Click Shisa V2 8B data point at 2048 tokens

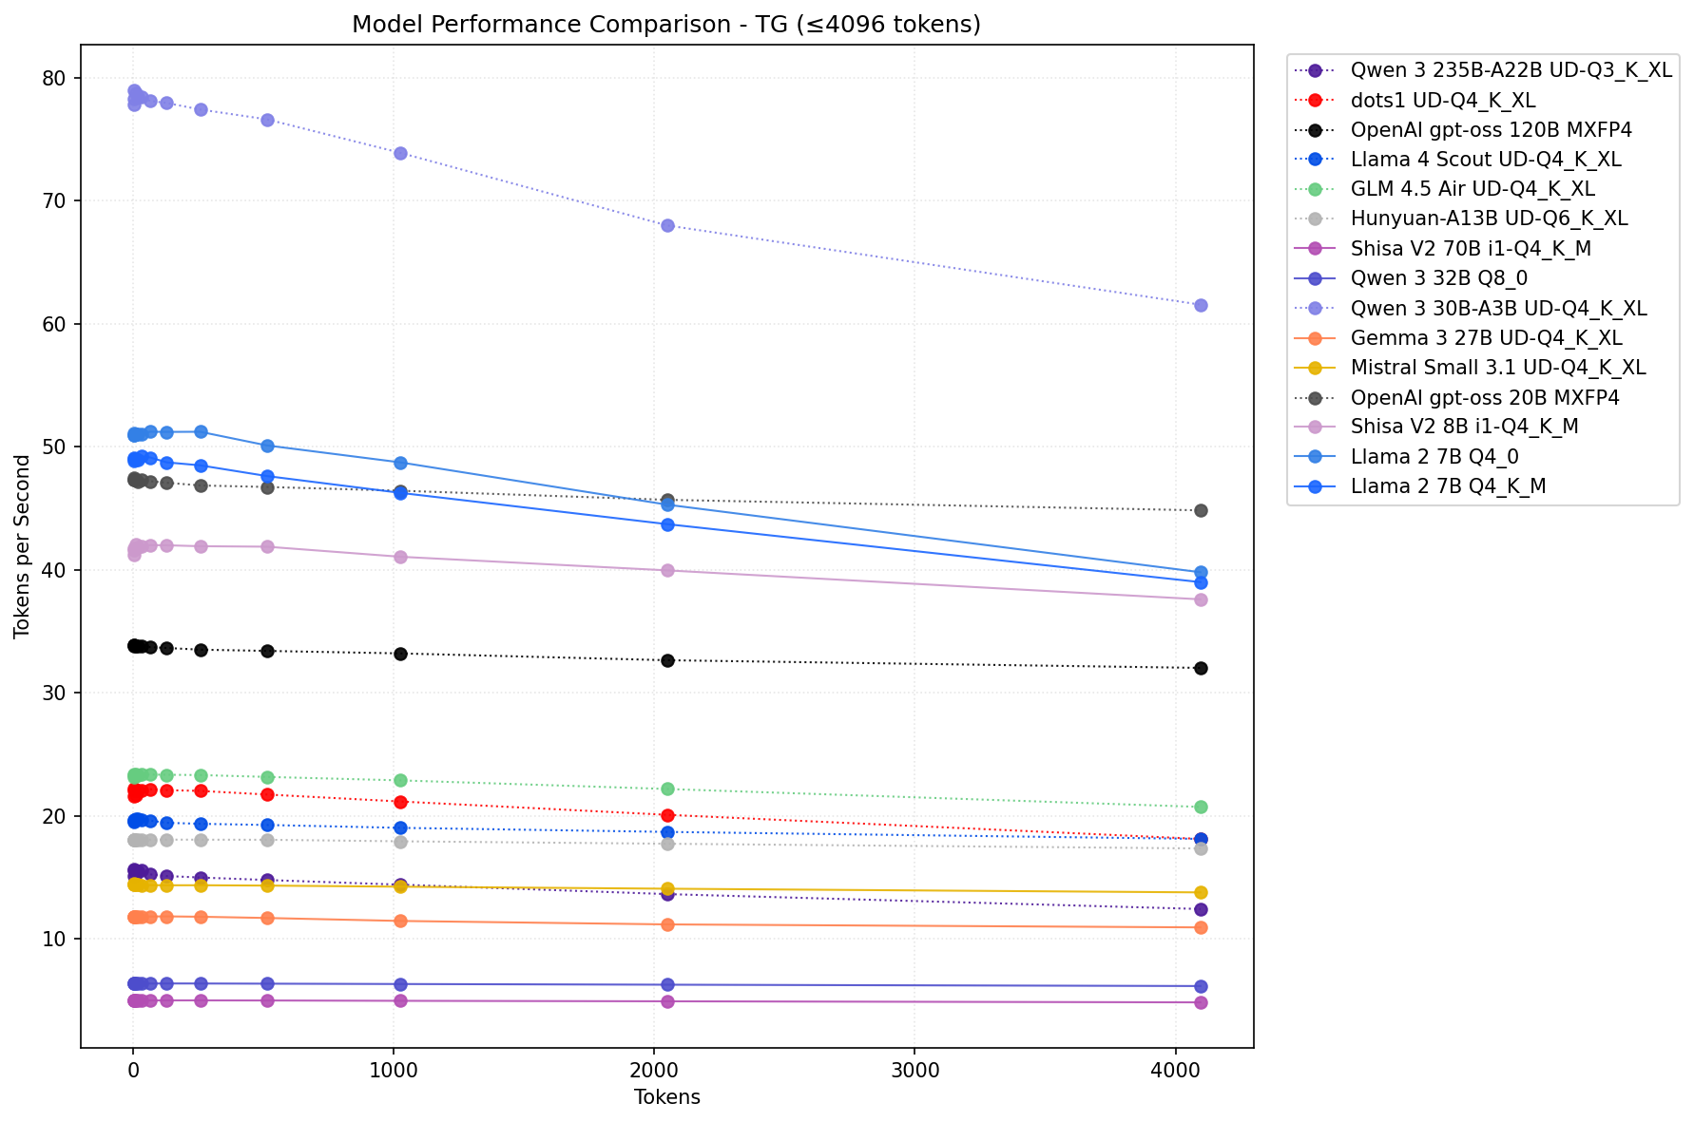pos(667,570)
